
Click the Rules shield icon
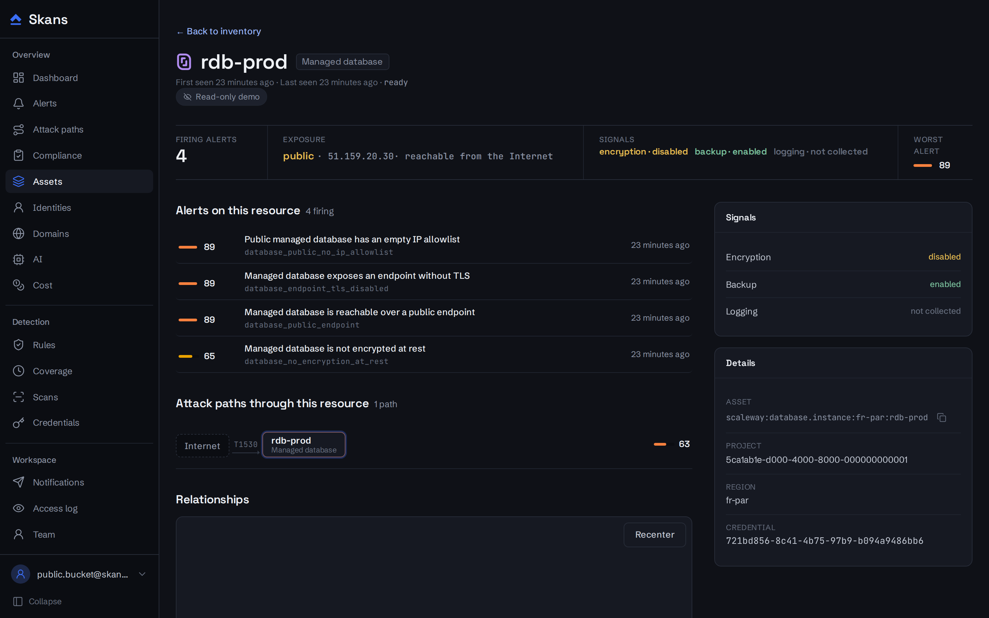pyautogui.click(x=19, y=345)
